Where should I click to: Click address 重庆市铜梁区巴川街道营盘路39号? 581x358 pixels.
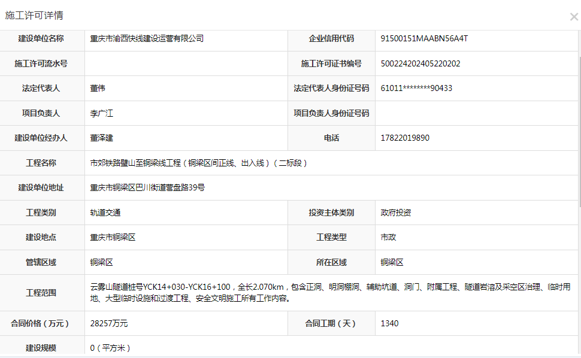147,188
